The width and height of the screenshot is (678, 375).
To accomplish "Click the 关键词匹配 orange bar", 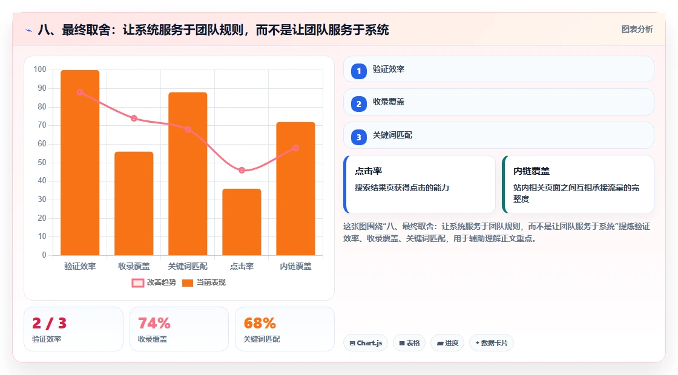I will [x=188, y=174].
